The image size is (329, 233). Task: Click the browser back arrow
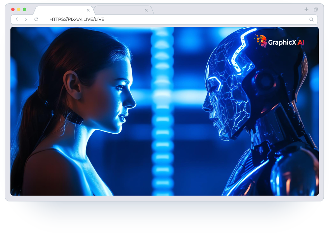point(17,19)
